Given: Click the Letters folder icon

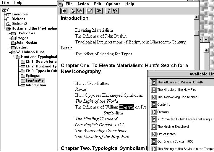Looking at the screenshot, I should [x=13, y=47].
